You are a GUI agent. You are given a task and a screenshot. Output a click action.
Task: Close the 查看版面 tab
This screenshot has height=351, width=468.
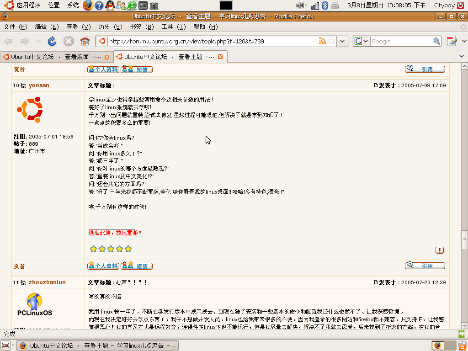tap(107, 57)
